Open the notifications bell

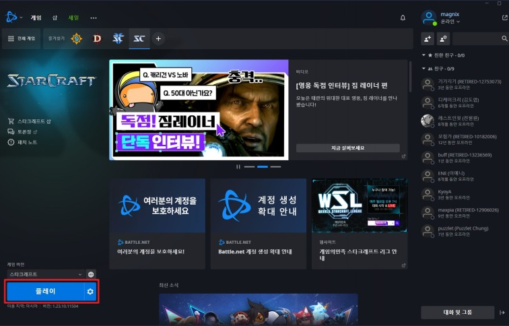403,18
